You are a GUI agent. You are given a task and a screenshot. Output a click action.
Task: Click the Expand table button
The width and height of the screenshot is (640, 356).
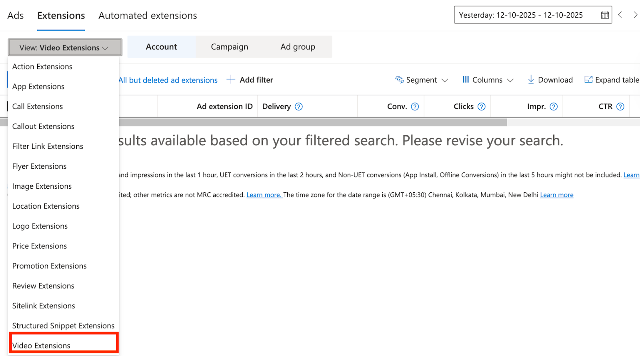tap(612, 80)
